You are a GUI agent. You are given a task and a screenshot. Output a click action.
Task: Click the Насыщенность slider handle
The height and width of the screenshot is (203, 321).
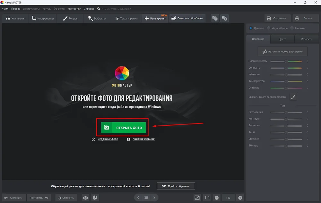point(286,61)
